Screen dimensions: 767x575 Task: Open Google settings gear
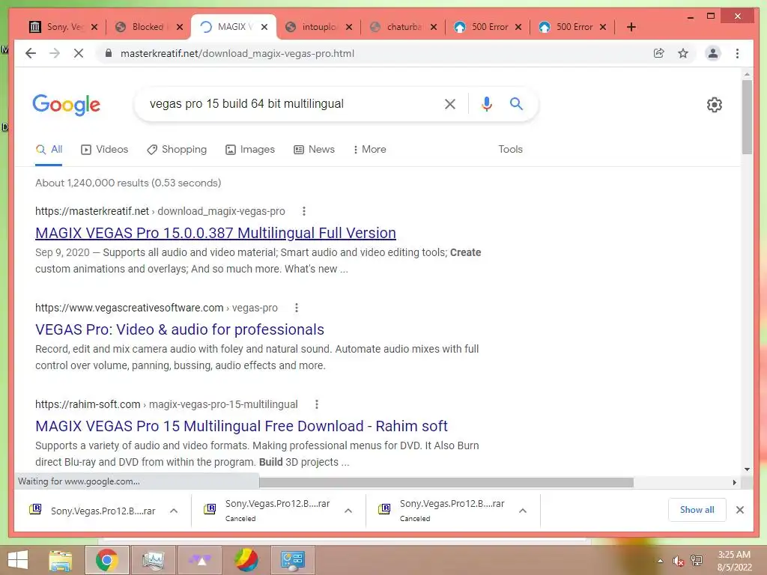tap(714, 105)
